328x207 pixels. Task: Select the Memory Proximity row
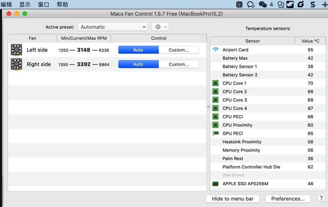pos(268,150)
